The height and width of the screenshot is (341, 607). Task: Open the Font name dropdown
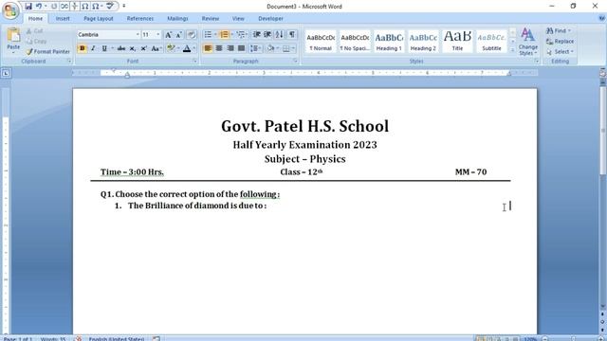tap(138, 35)
